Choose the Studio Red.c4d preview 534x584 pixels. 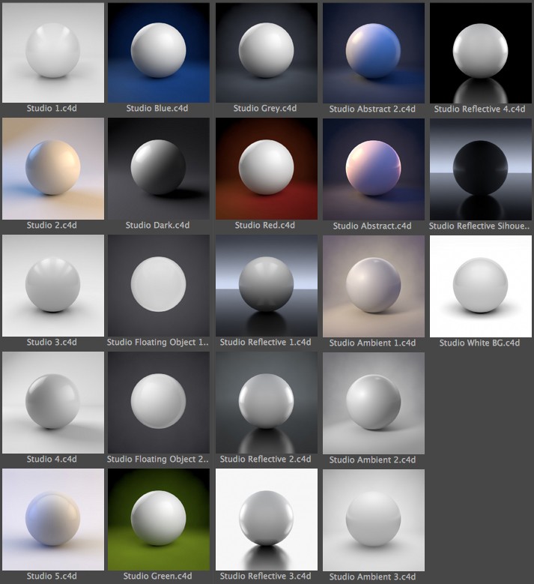(267, 169)
